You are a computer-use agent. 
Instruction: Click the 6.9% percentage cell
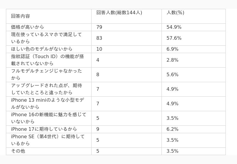(x=172, y=49)
